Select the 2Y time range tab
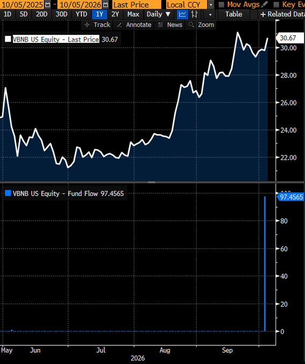This screenshot has width=305, height=364. pyautogui.click(x=115, y=14)
